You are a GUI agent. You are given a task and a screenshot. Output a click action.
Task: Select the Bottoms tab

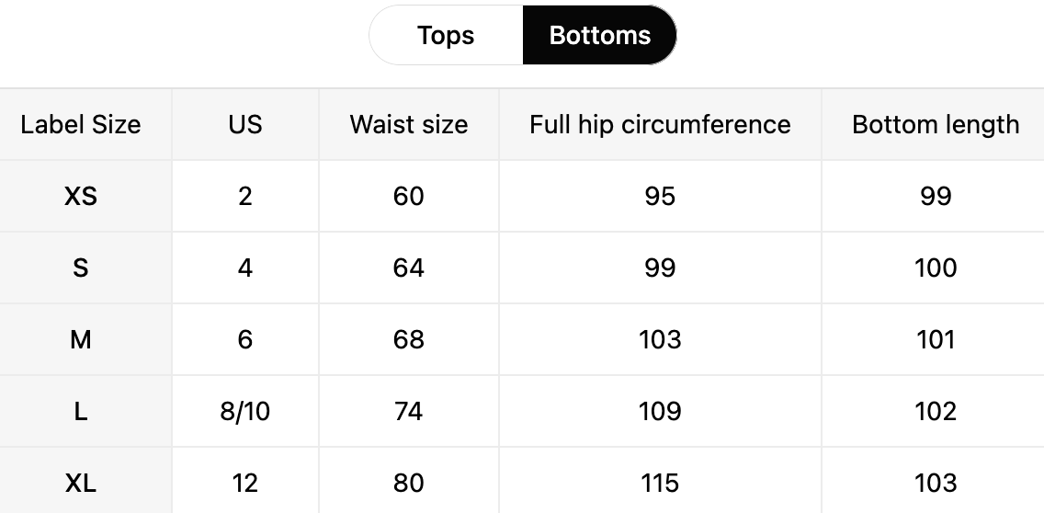click(x=599, y=36)
